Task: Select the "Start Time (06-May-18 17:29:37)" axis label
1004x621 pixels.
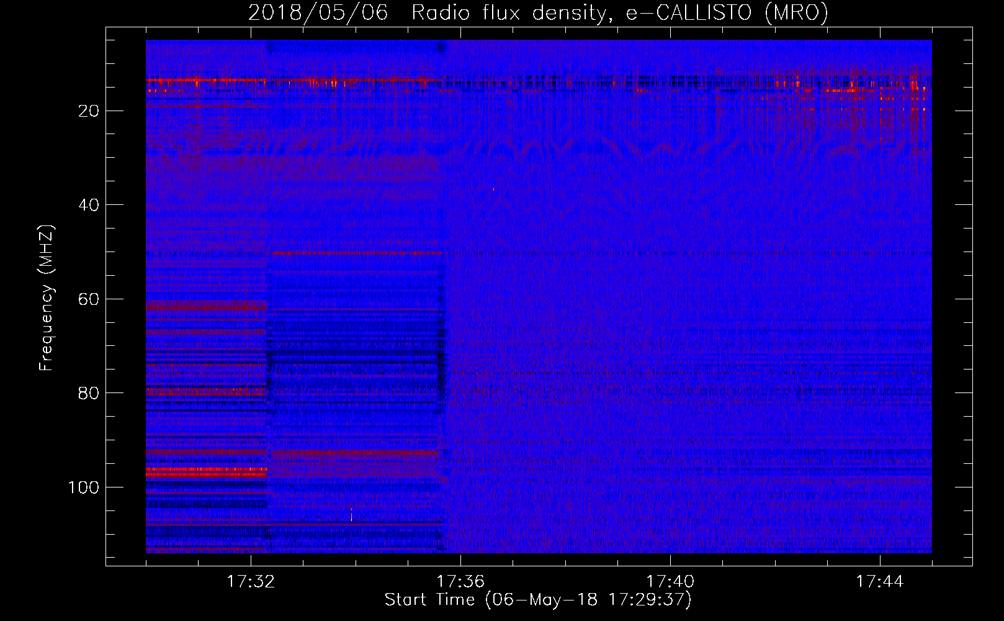Action: (538, 600)
